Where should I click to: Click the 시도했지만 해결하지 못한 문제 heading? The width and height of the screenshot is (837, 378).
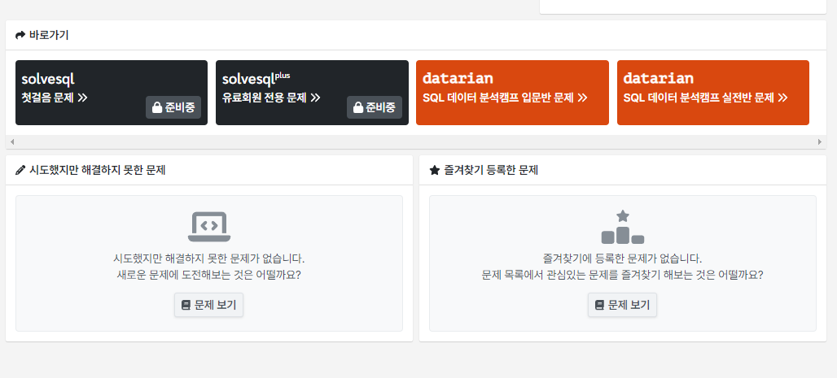[97, 171]
